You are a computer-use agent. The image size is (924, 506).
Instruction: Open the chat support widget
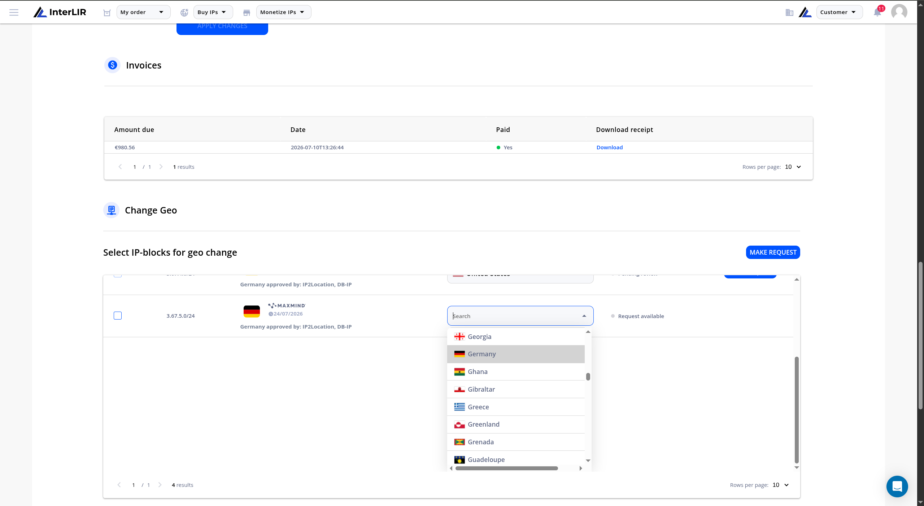[x=897, y=487]
